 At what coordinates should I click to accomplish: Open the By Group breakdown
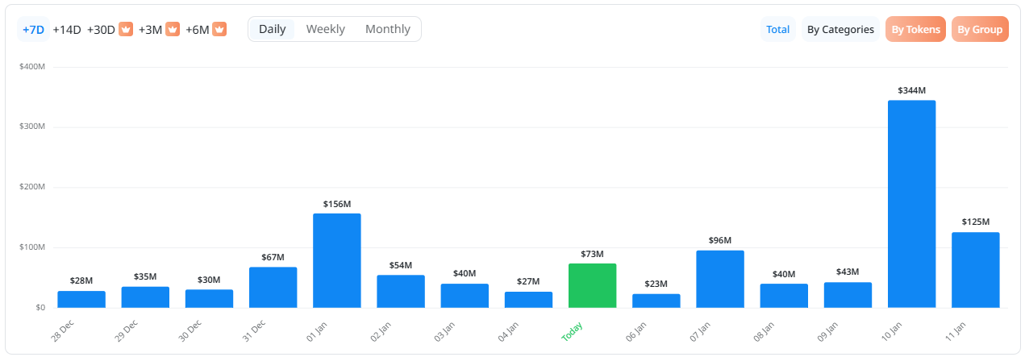coord(980,29)
